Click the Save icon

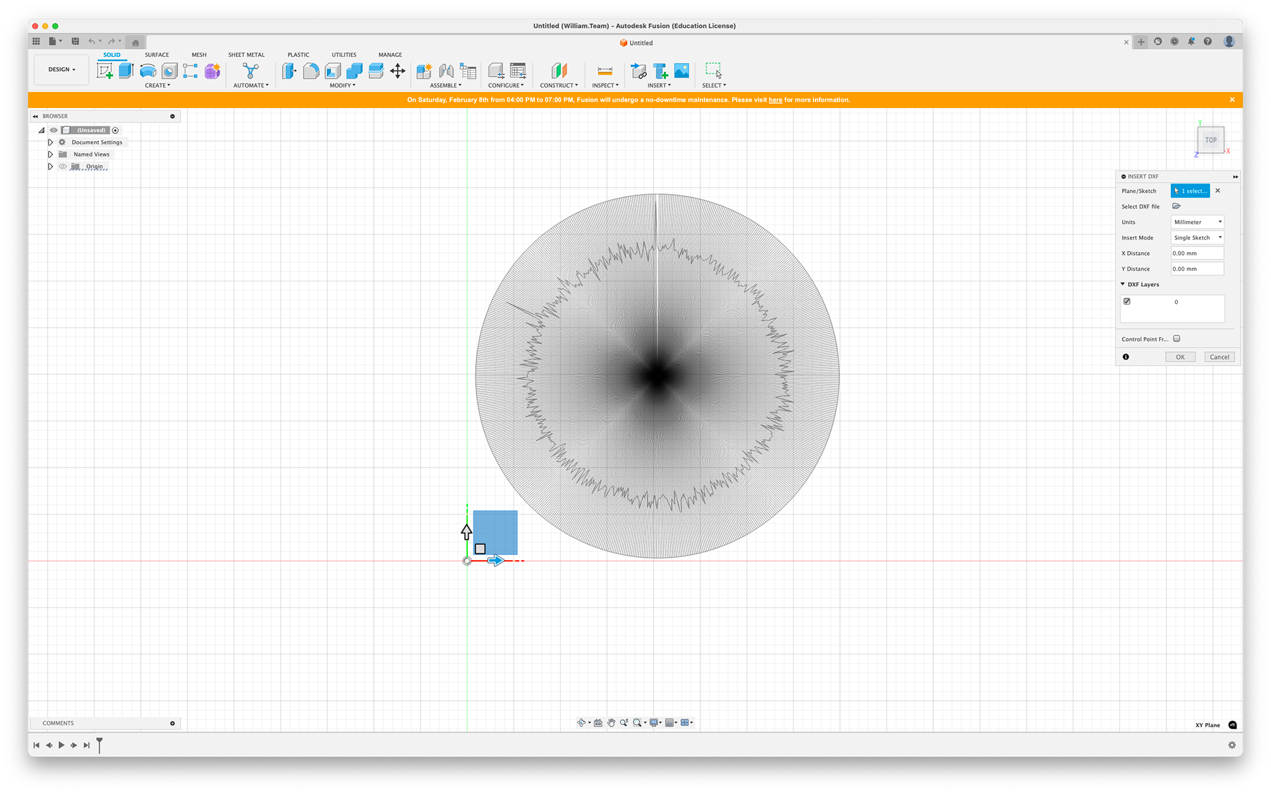point(75,41)
